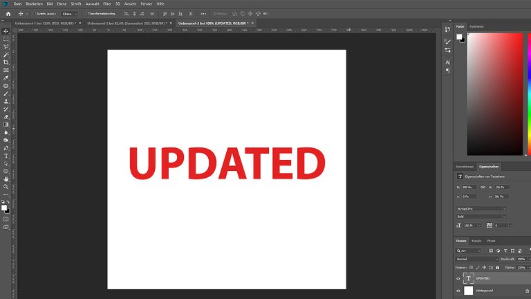Switch to the Farbfelder tab
Viewport: 531px width, 299px height.
[476, 26]
